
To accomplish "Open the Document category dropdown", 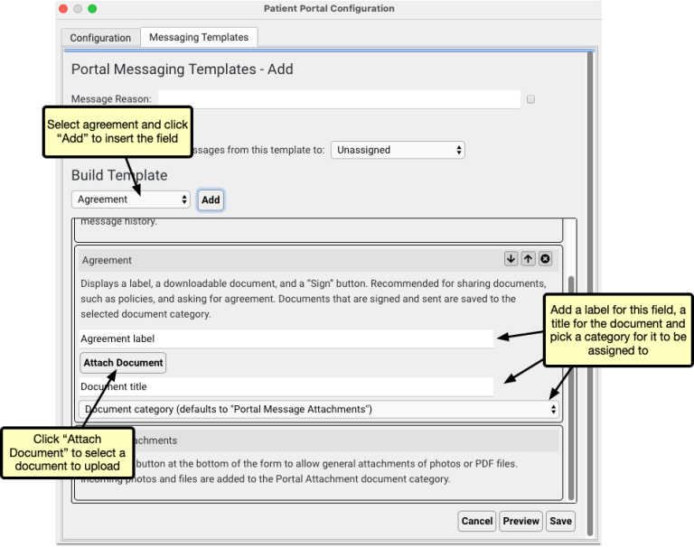I will 320,410.
